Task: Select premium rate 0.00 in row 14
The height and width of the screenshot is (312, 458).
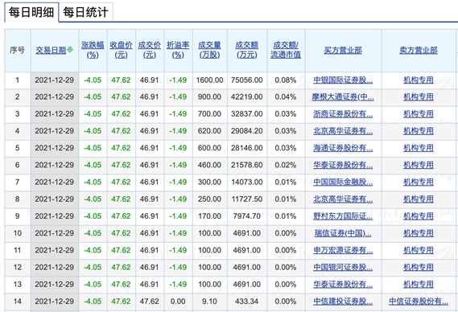Action: point(178,302)
